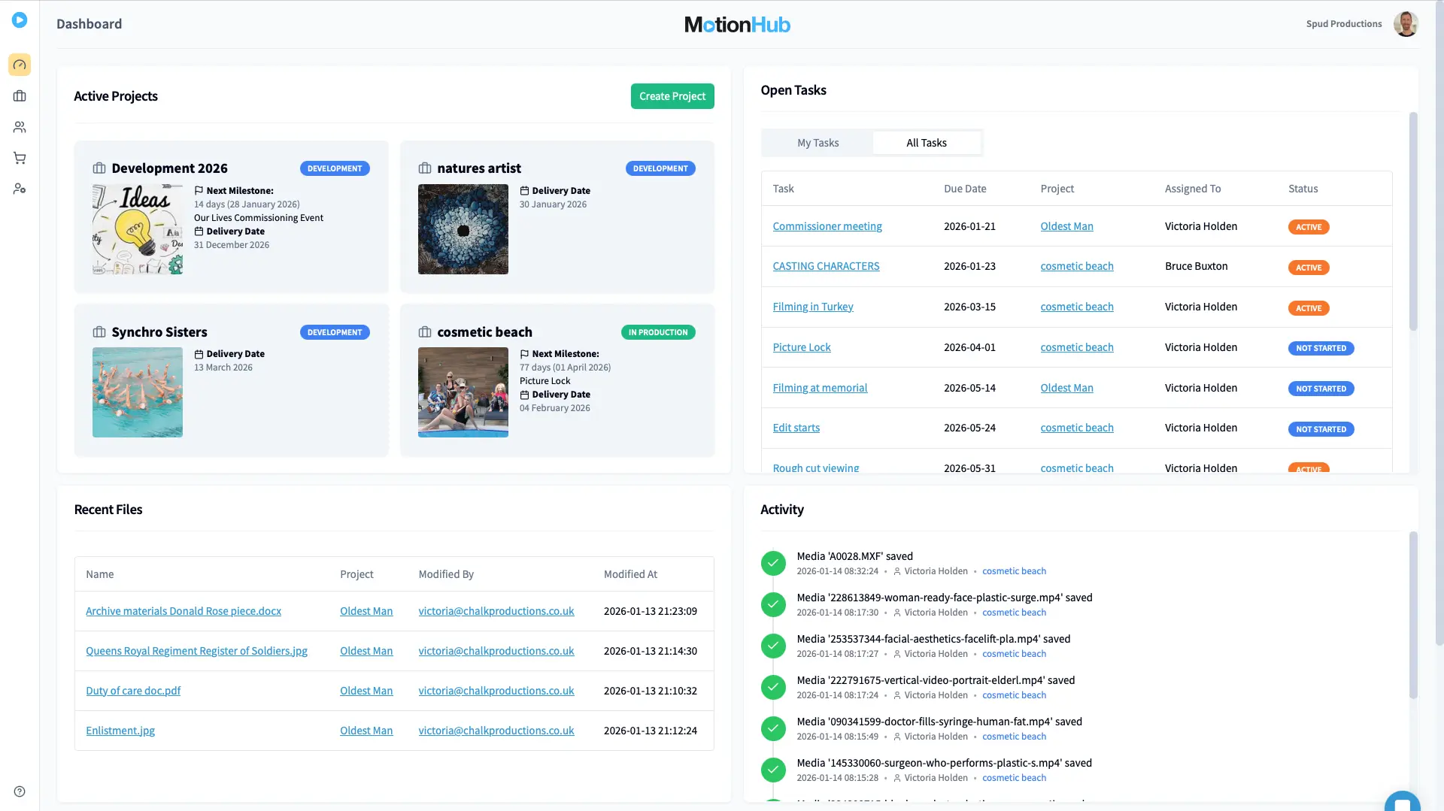Open the CASTING CHARACTERS task
This screenshot has height=811, width=1444.
[826, 265]
